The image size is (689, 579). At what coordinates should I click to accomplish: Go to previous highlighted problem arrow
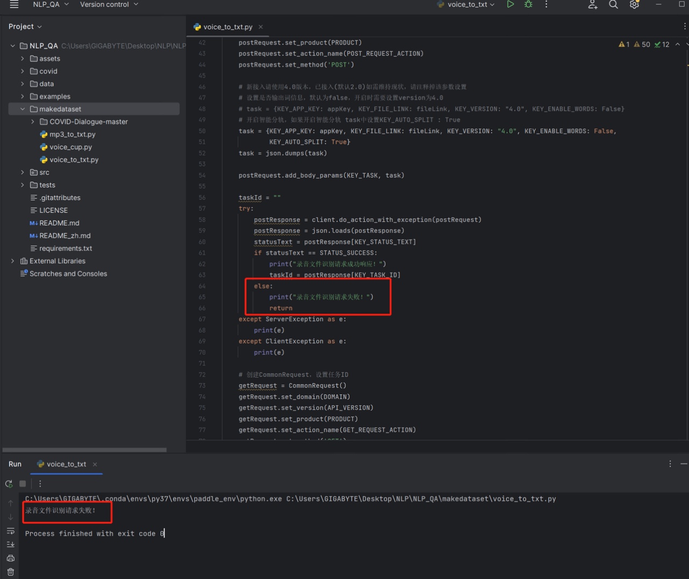pos(678,45)
